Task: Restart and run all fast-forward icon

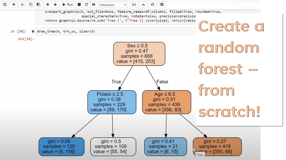Action: [94, 4]
